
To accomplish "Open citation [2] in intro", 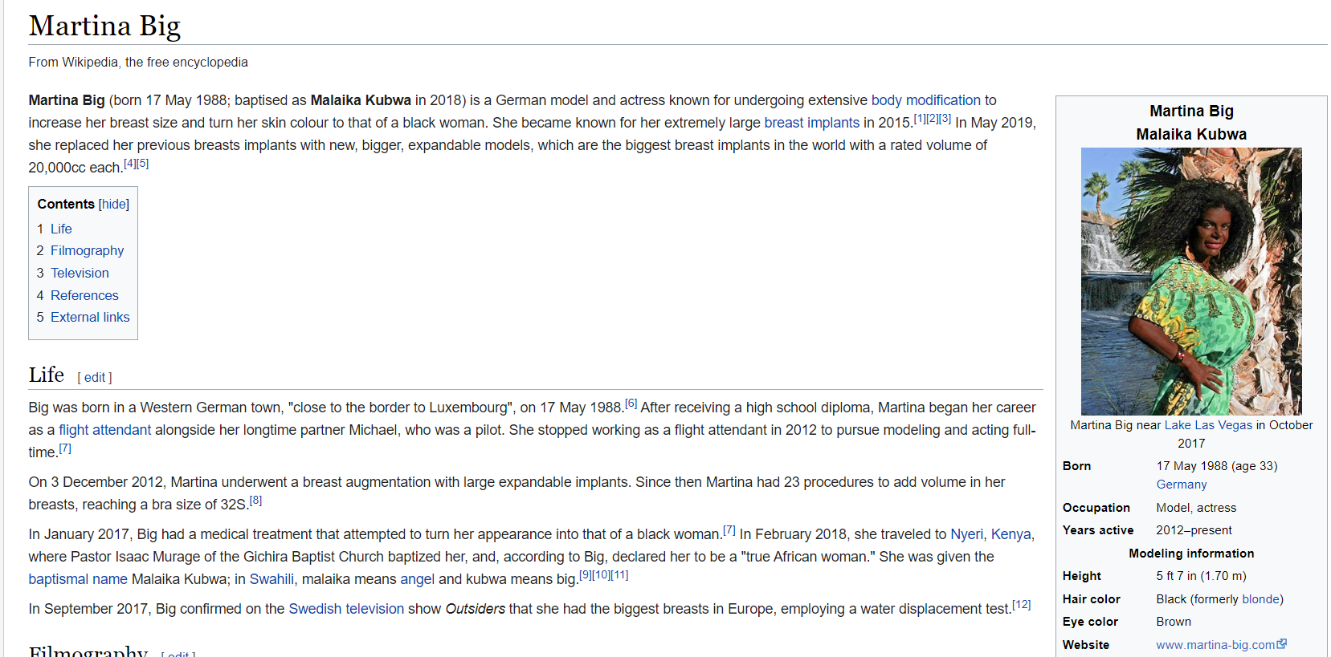I will (x=933, y=119).
